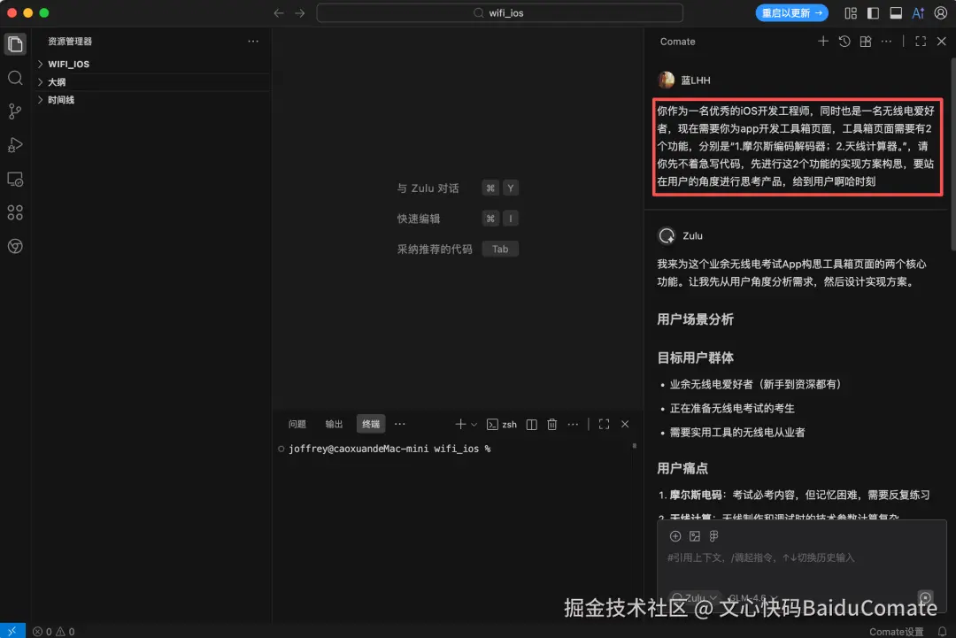The width and height of the screenshot is (956, 638).
Task: Click the Comate chat scrollbar
Action: [953, 155]
